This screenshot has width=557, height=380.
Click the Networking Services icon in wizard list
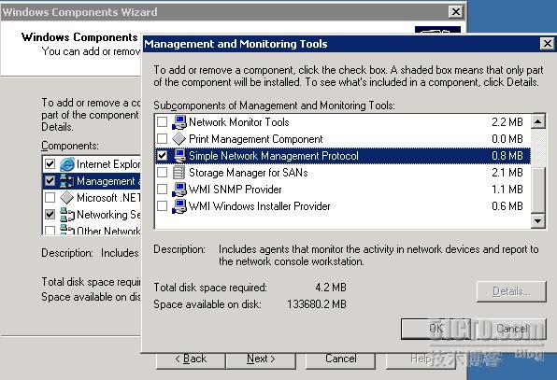click(66, 215)
